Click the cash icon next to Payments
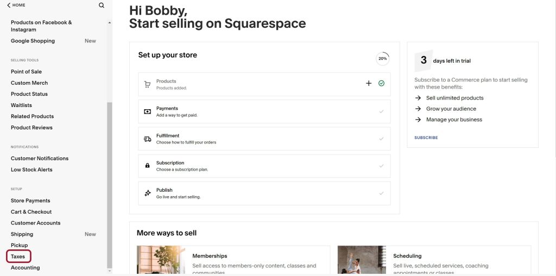 148,112
